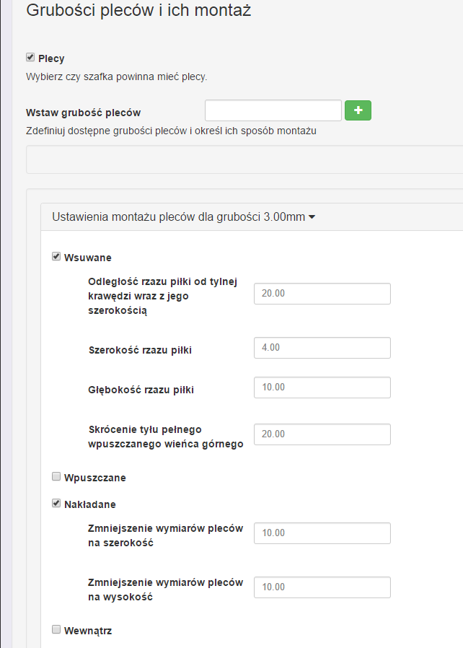Tick the Wewnątrz checkbox
The image size is (463, 648).
[x=56, y=629]
